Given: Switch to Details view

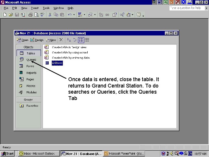Looking at the screenshot, I should (x=87, y=40).
